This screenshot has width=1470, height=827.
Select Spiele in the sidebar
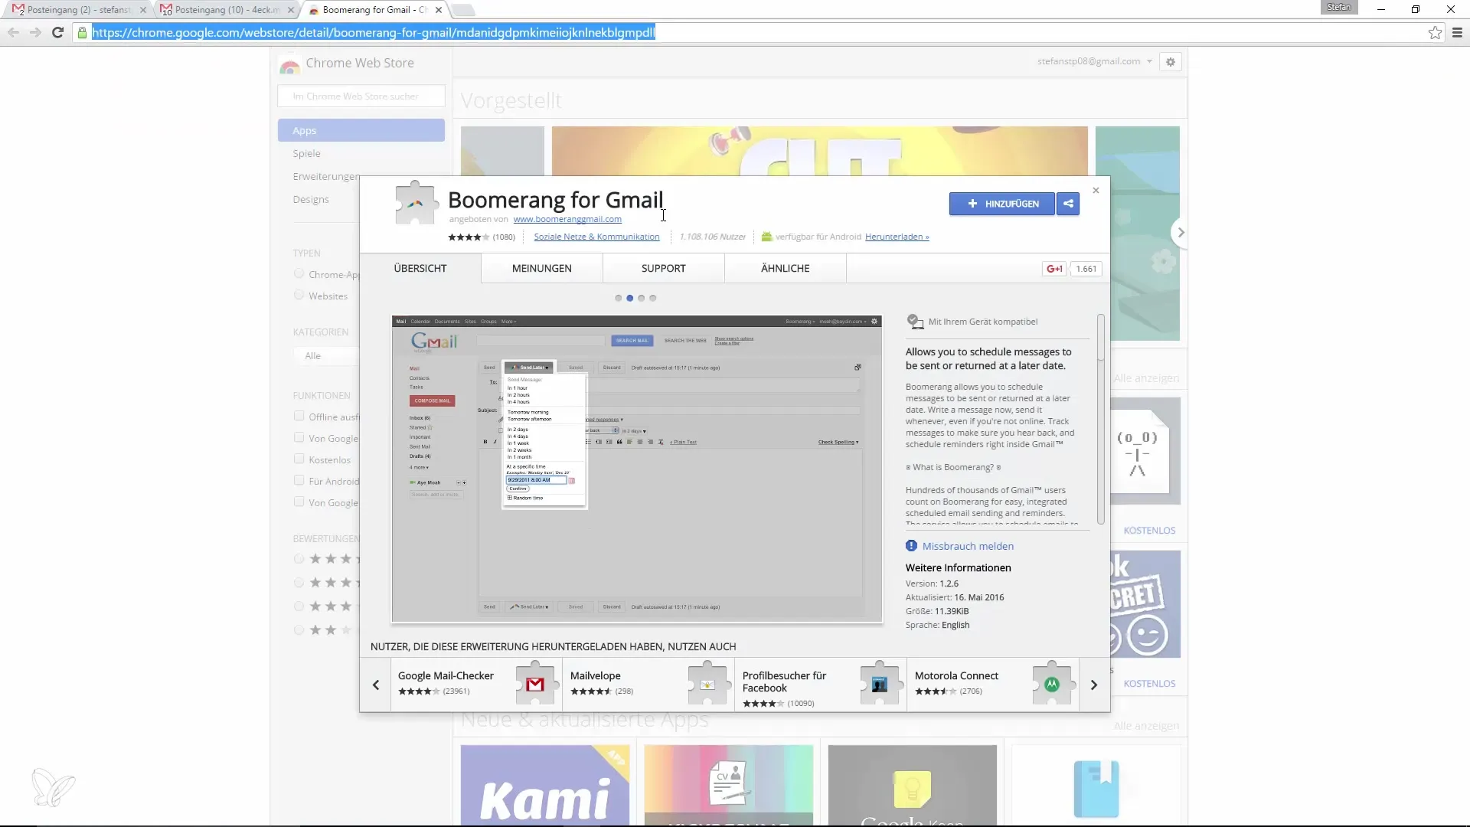(x=306, y=153)
